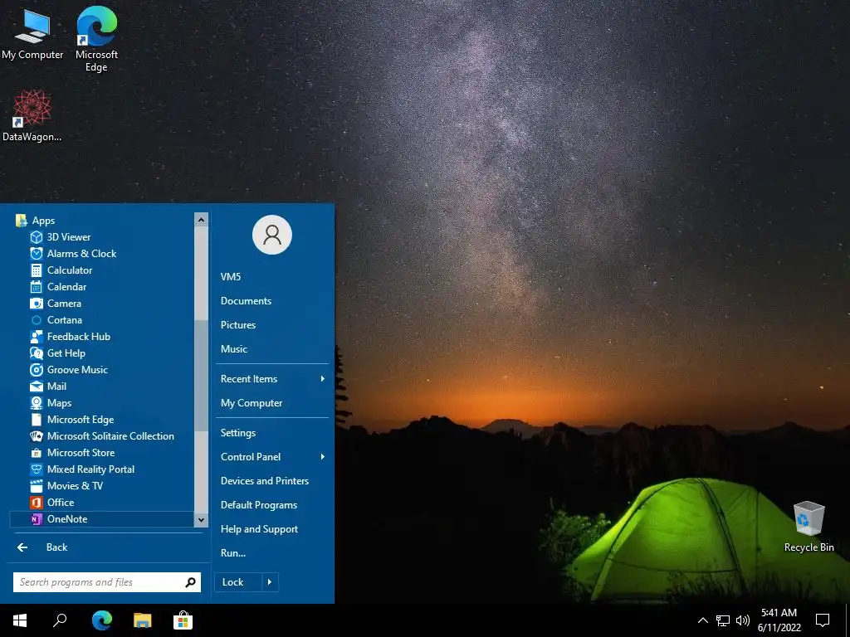This screenshot has width=850, height=637.
Task: Open Feedback Hub
Action: [x=102, y=337]
